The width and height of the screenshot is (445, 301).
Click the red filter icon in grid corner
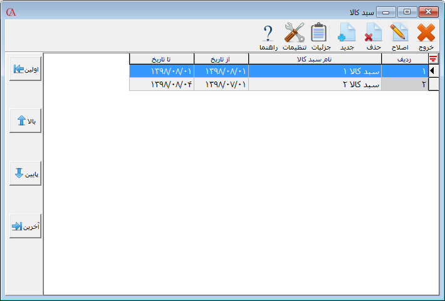tap(433, 59)
